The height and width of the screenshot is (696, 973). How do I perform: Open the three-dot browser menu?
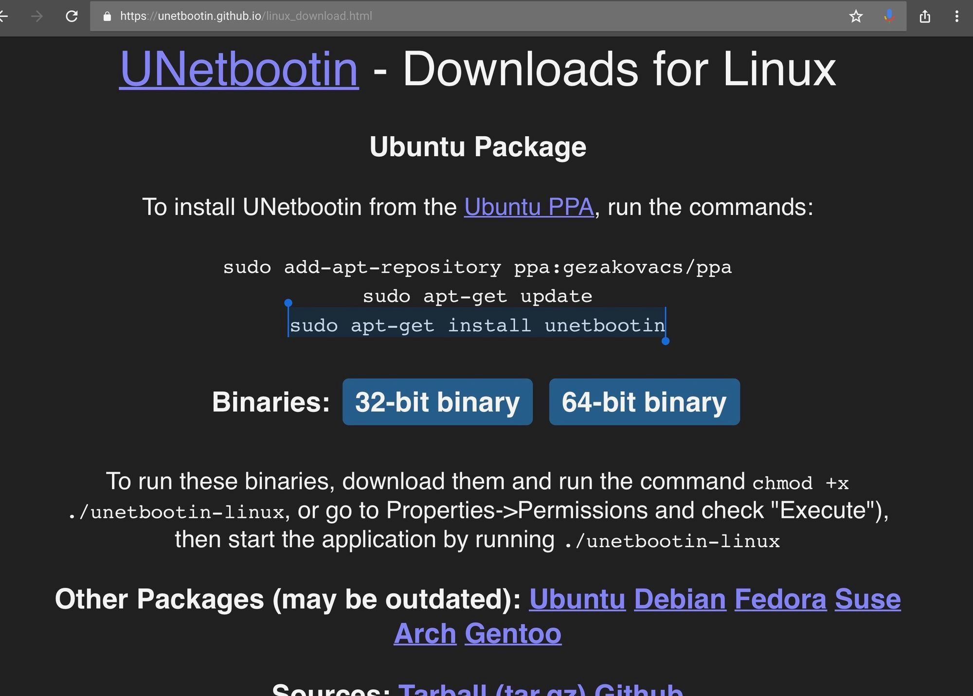click(956, 17)
